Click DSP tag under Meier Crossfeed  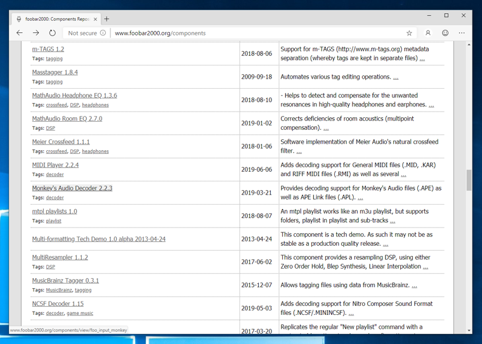pos(74,151)
